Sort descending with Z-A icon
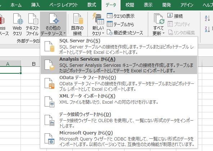The image size is (213, 151). coord(207,30)
